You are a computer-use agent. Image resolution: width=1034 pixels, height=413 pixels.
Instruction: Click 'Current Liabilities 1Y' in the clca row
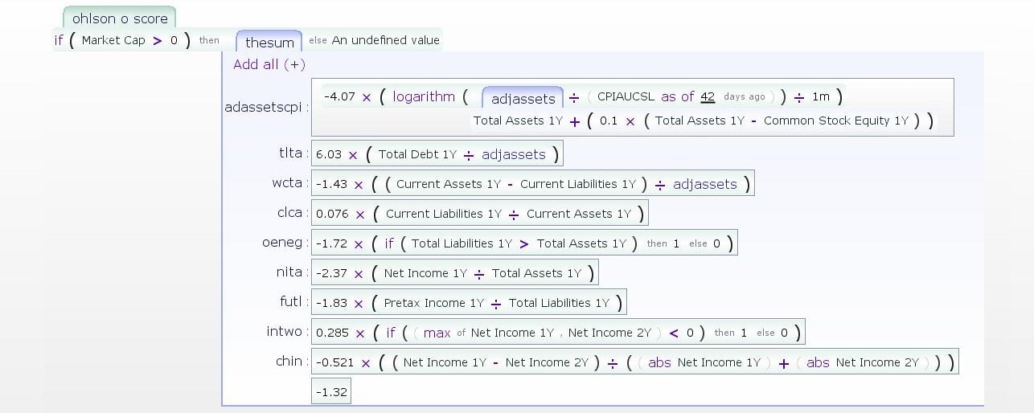444,214
